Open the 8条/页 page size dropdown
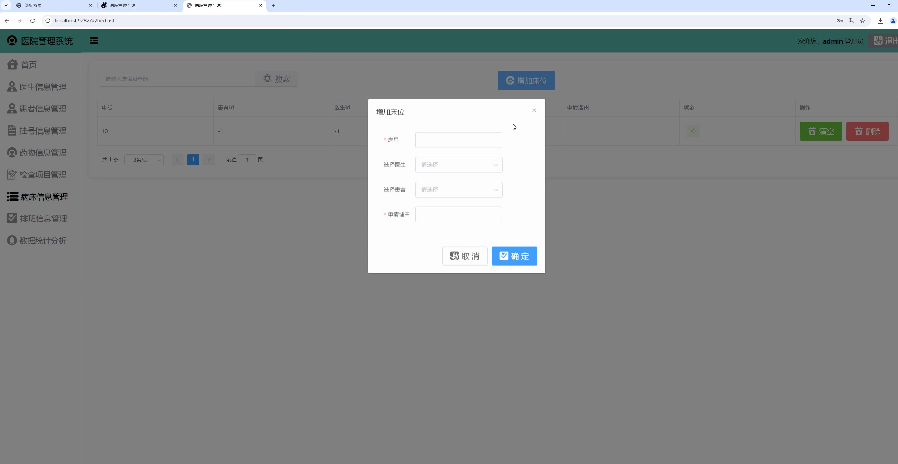This screenshot has width=898, height=464. (144, 160)
